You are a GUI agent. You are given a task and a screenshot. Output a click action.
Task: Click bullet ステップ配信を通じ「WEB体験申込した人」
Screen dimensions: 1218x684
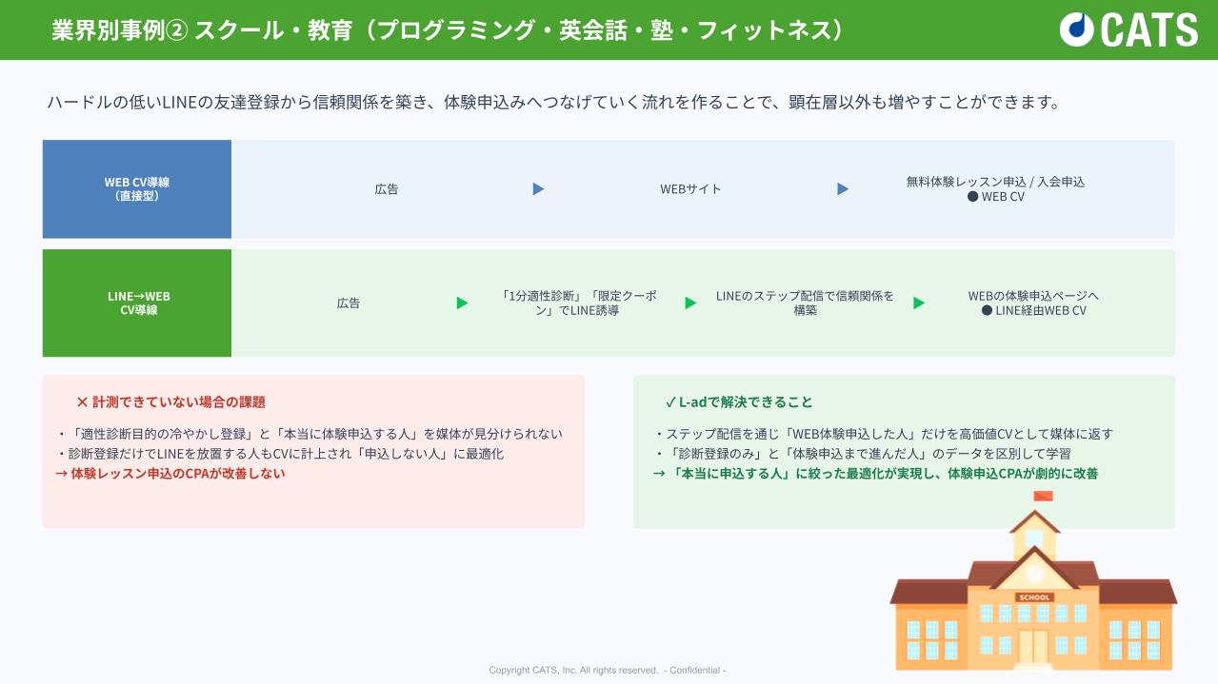tap(883, 434)
